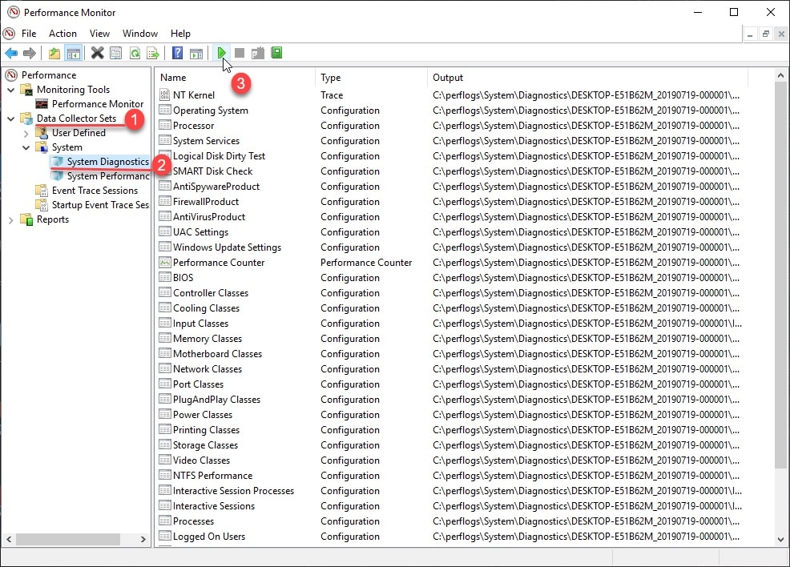Viewport: 790px width, 567px height.
Task: Click the vertical scrollbar up arrow
Action: click(780, 75)
